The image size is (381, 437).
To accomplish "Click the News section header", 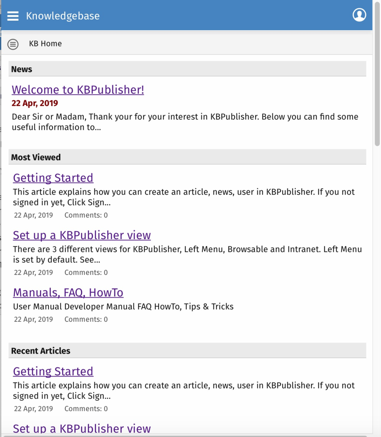I will pos(21,69).
